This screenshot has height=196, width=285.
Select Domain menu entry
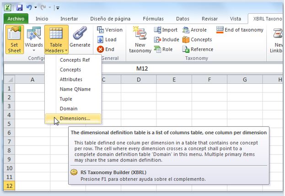coord(73,109)
